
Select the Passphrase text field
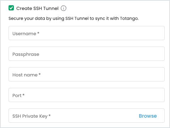[87, 54]
